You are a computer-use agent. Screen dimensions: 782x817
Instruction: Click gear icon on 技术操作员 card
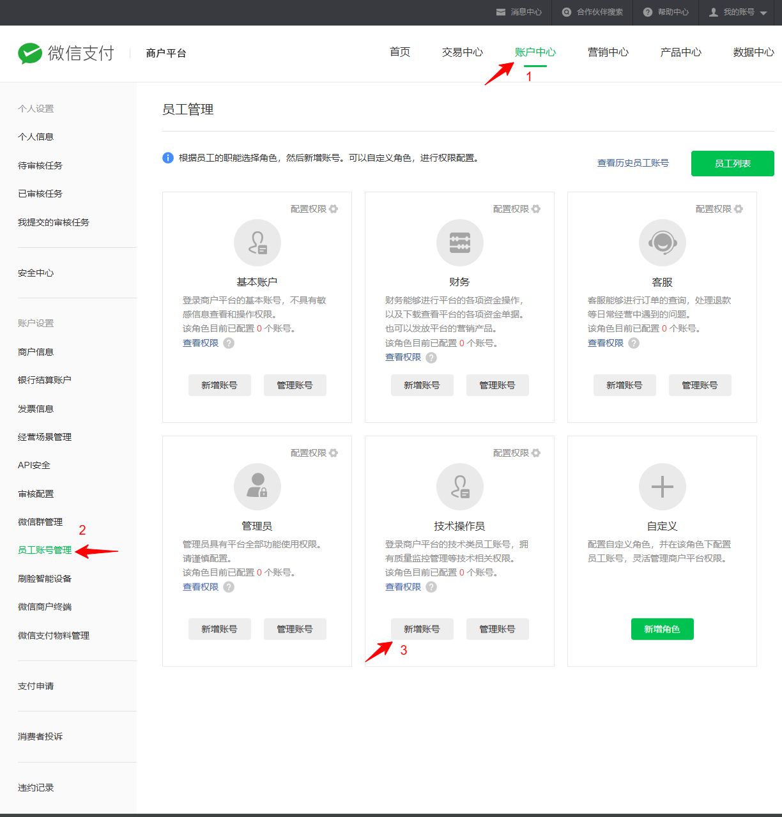click(536, 453)
